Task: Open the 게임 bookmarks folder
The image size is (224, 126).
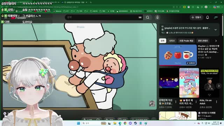Action: [x=103, y=11]
